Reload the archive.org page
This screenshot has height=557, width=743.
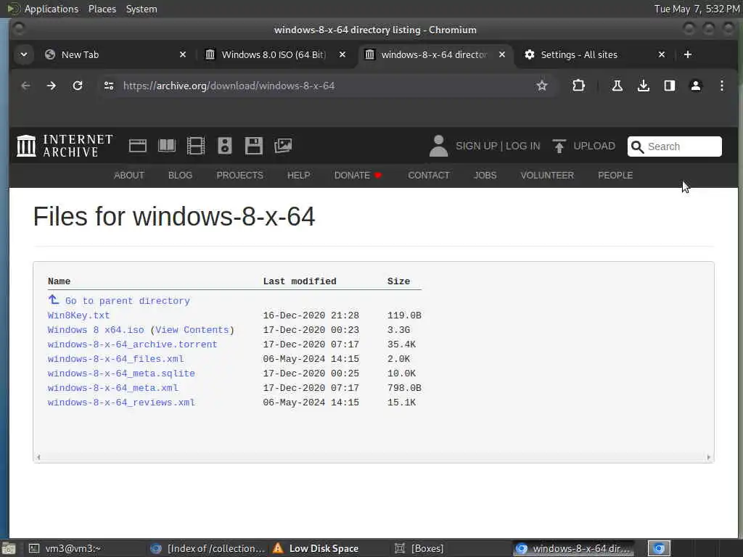click(77, 86)
